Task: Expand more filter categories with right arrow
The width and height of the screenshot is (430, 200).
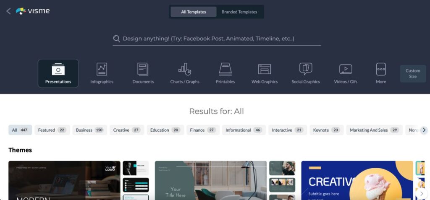Action: point(424,130)
